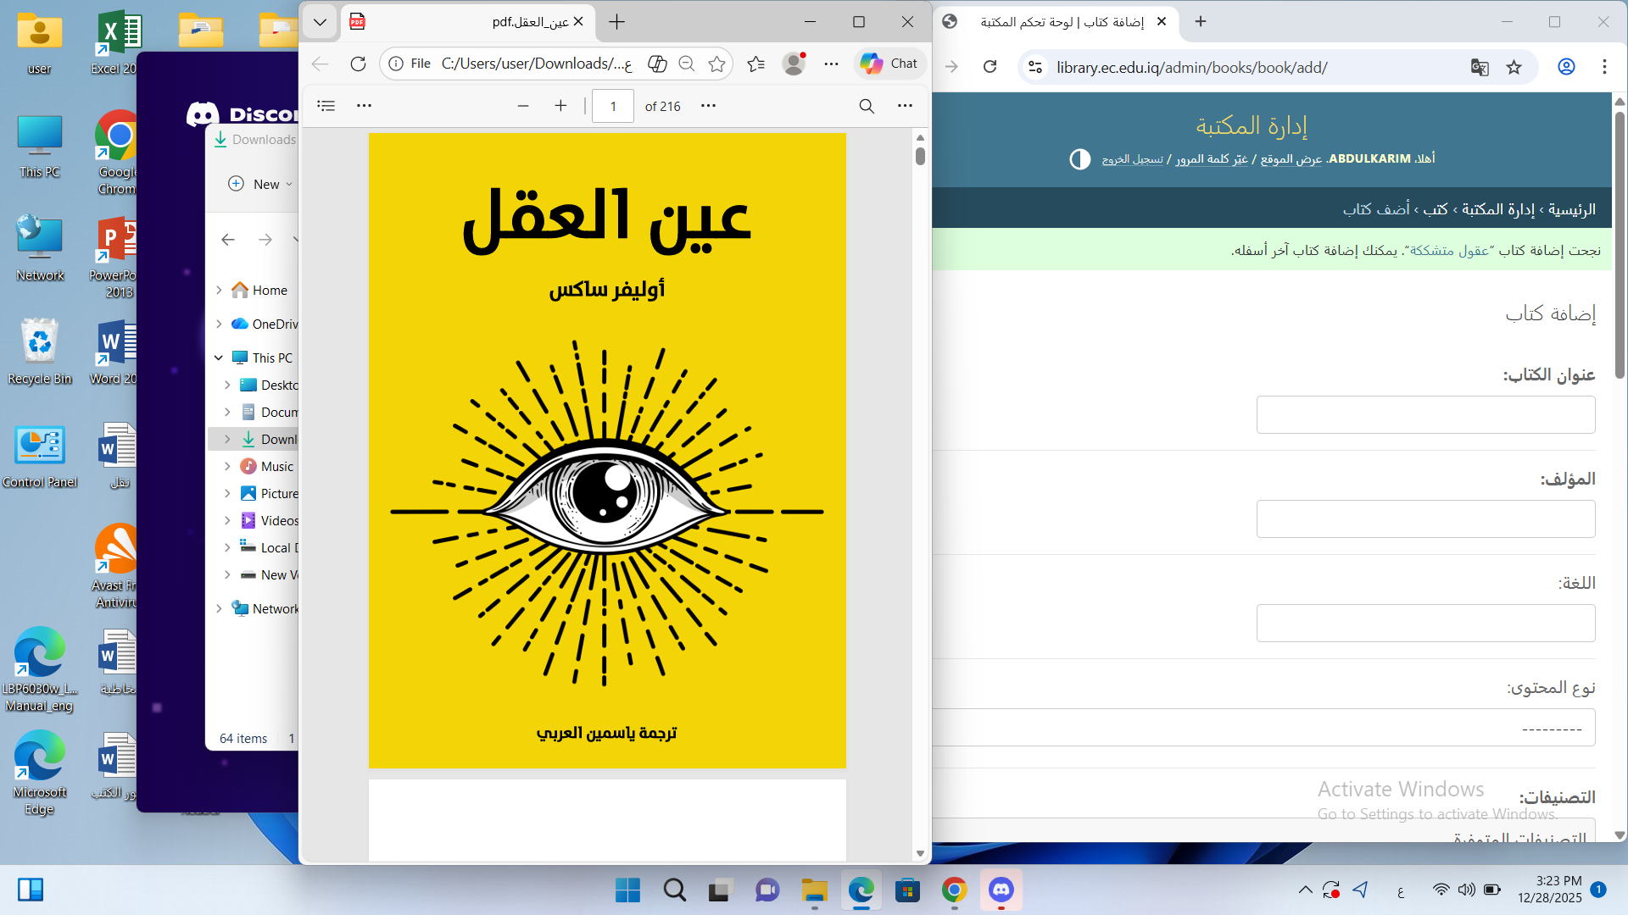Select Control Panel desktop icon

coord(40,456)
